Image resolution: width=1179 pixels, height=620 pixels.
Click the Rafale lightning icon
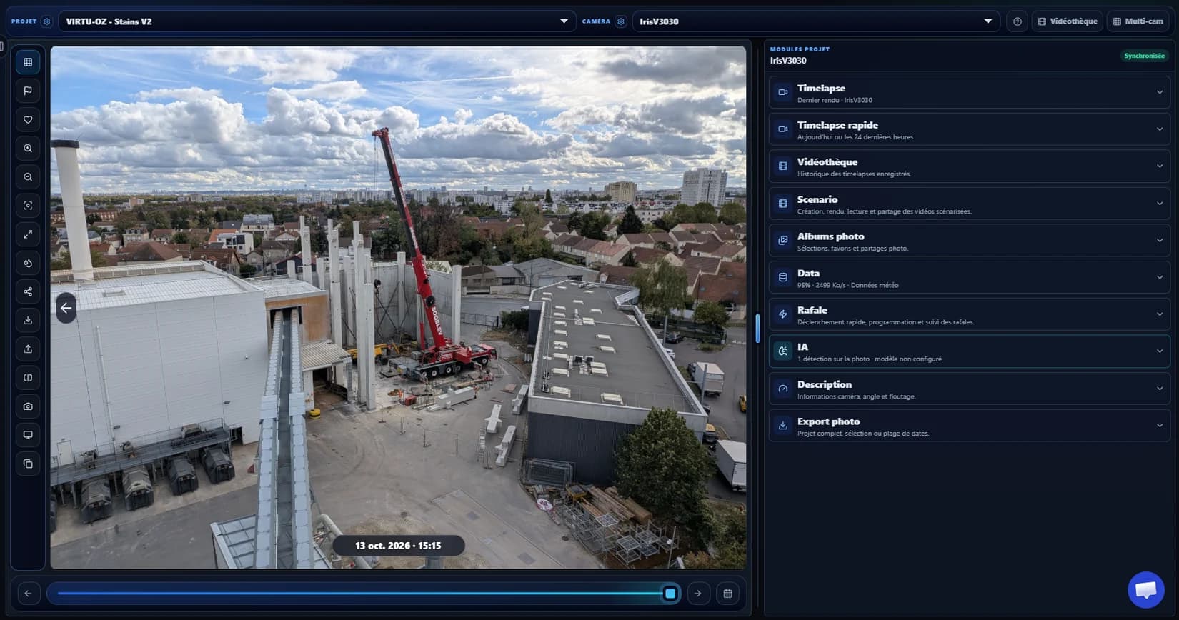[x=783, y=314]
